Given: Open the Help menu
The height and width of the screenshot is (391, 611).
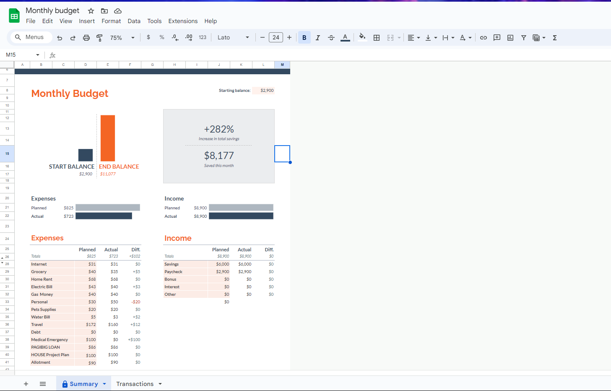Looking at the screenshot, I should [x=211, y=21].
